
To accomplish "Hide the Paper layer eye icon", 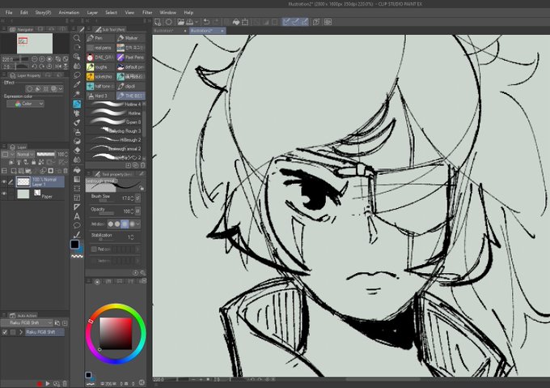I will click(4, 194).
